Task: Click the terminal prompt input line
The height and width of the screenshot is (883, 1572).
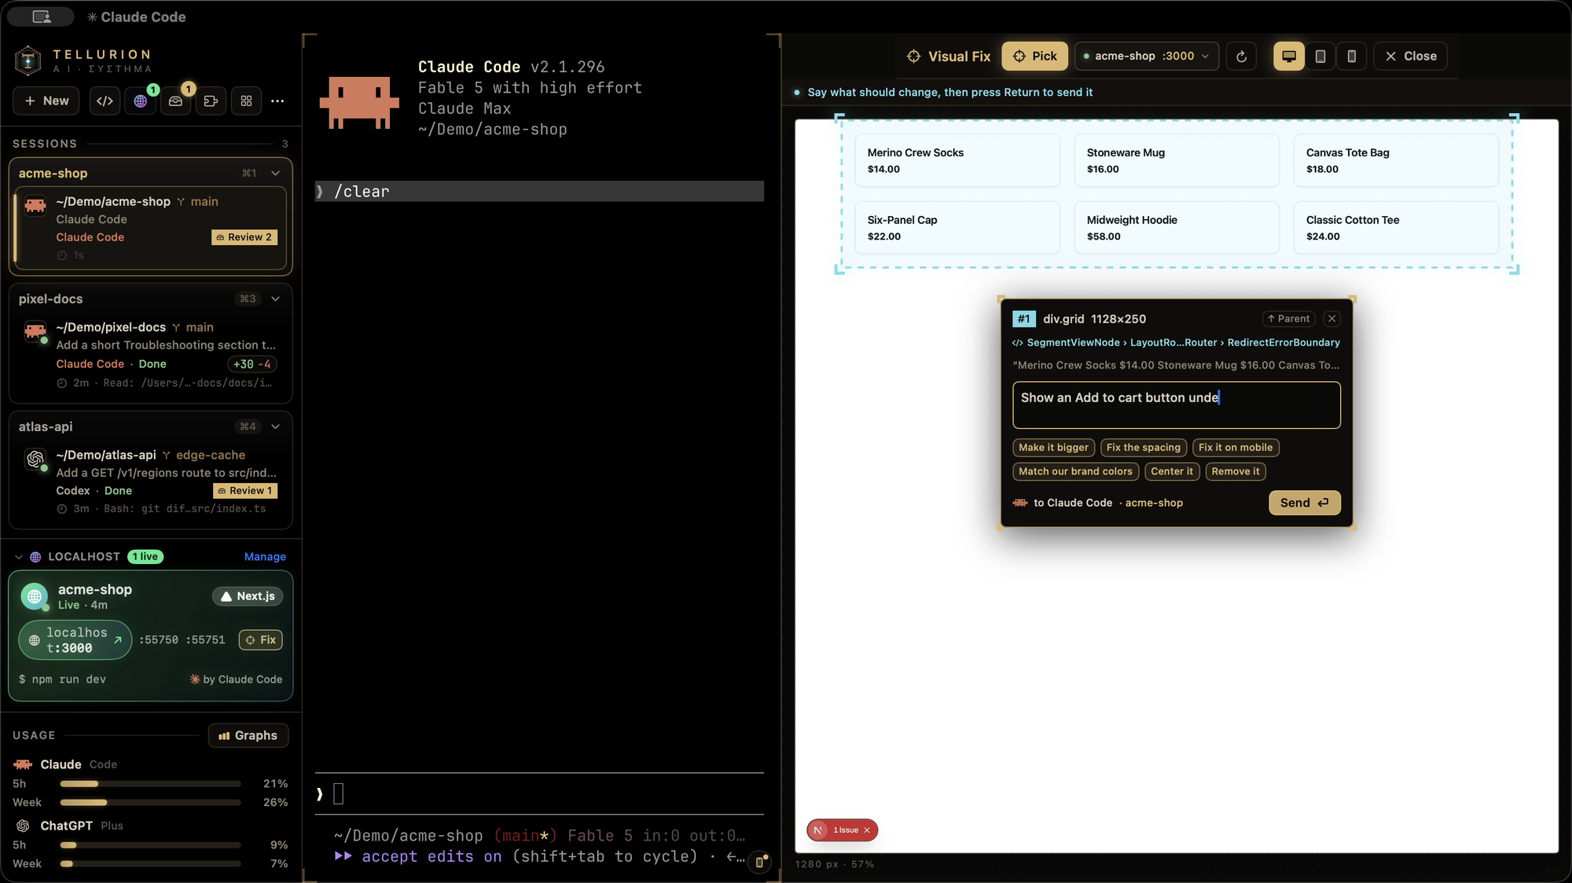Action: click(539, 794)
